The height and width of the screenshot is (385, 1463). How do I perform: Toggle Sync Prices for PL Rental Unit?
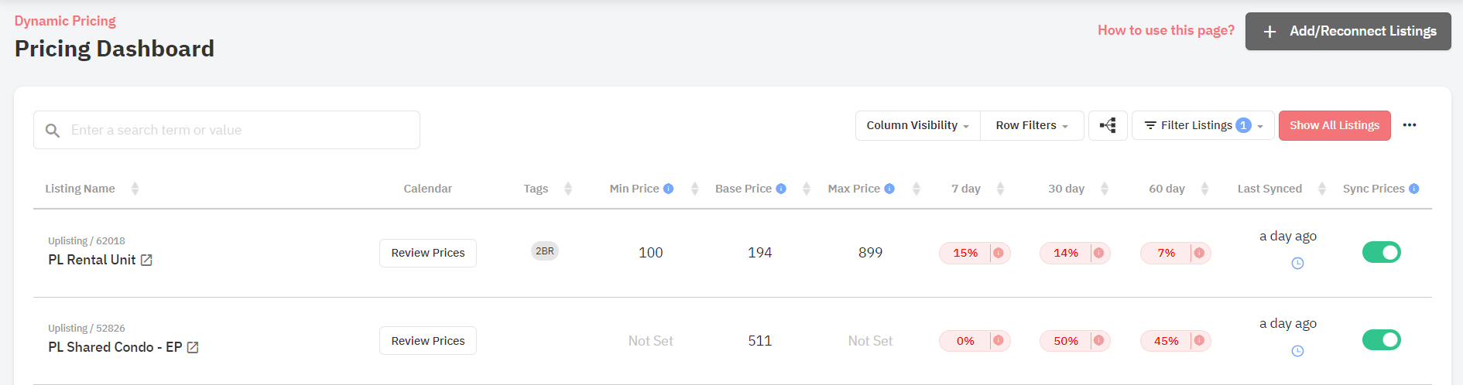coord(1382,252)
